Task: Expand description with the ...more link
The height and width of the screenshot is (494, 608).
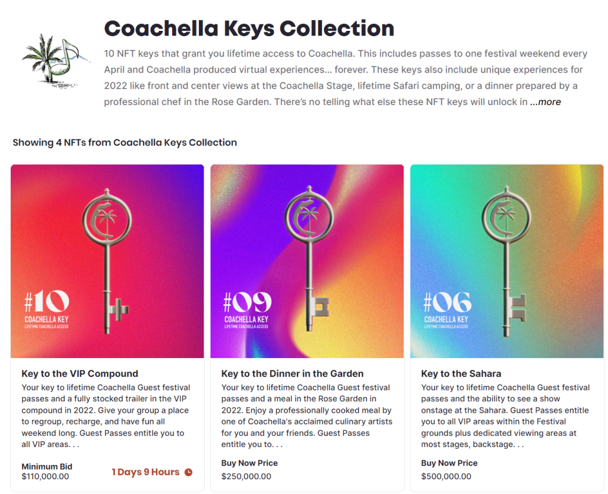Action: click(x=545, y=102)
